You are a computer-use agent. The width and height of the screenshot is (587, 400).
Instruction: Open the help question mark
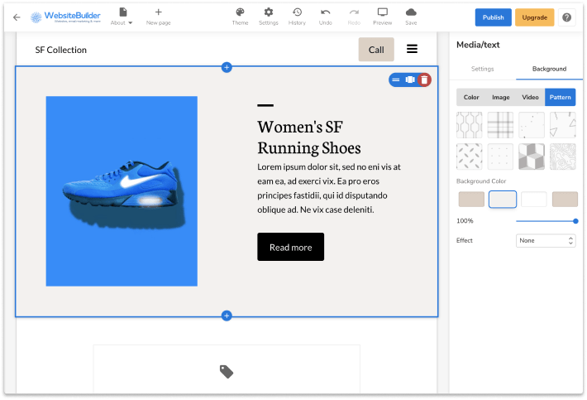click(x=567, y=17)
